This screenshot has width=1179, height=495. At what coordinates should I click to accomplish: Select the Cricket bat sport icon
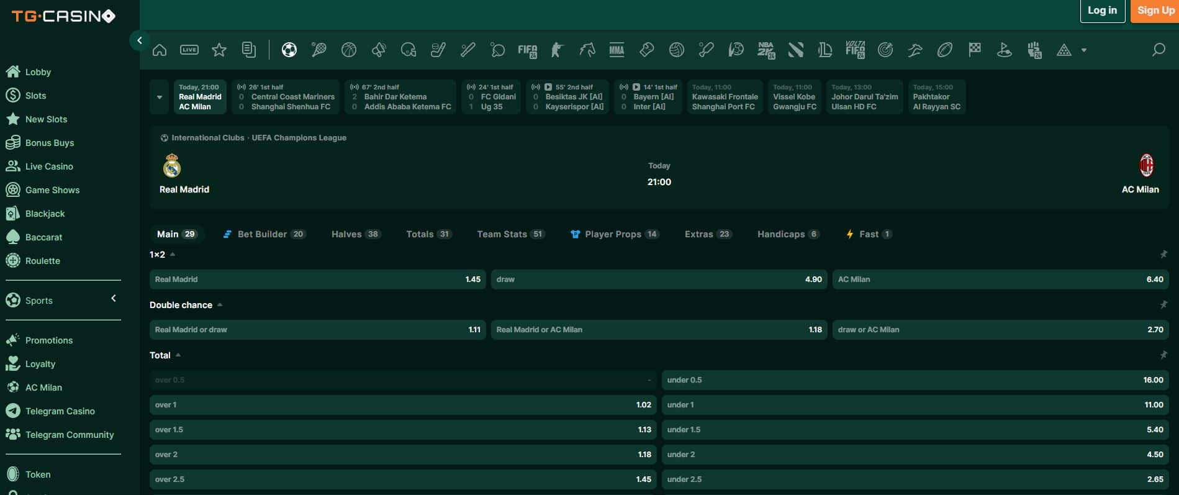pos(706,50)
